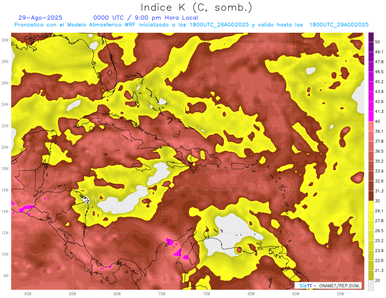This screenshot has width=386, height=298.
Task: Click the light gray colorbar segment below 20
Action: [x=371, y=285]
